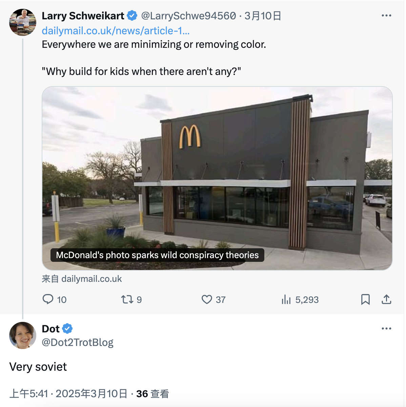Click the 来自 dailymail.co.uk source label

(x=82, y=279)
